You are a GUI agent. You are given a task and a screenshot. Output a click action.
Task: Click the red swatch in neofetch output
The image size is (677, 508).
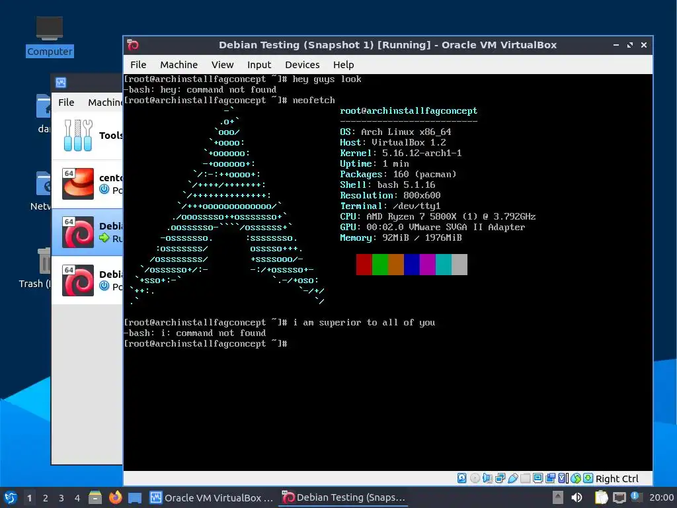(364, 265)
